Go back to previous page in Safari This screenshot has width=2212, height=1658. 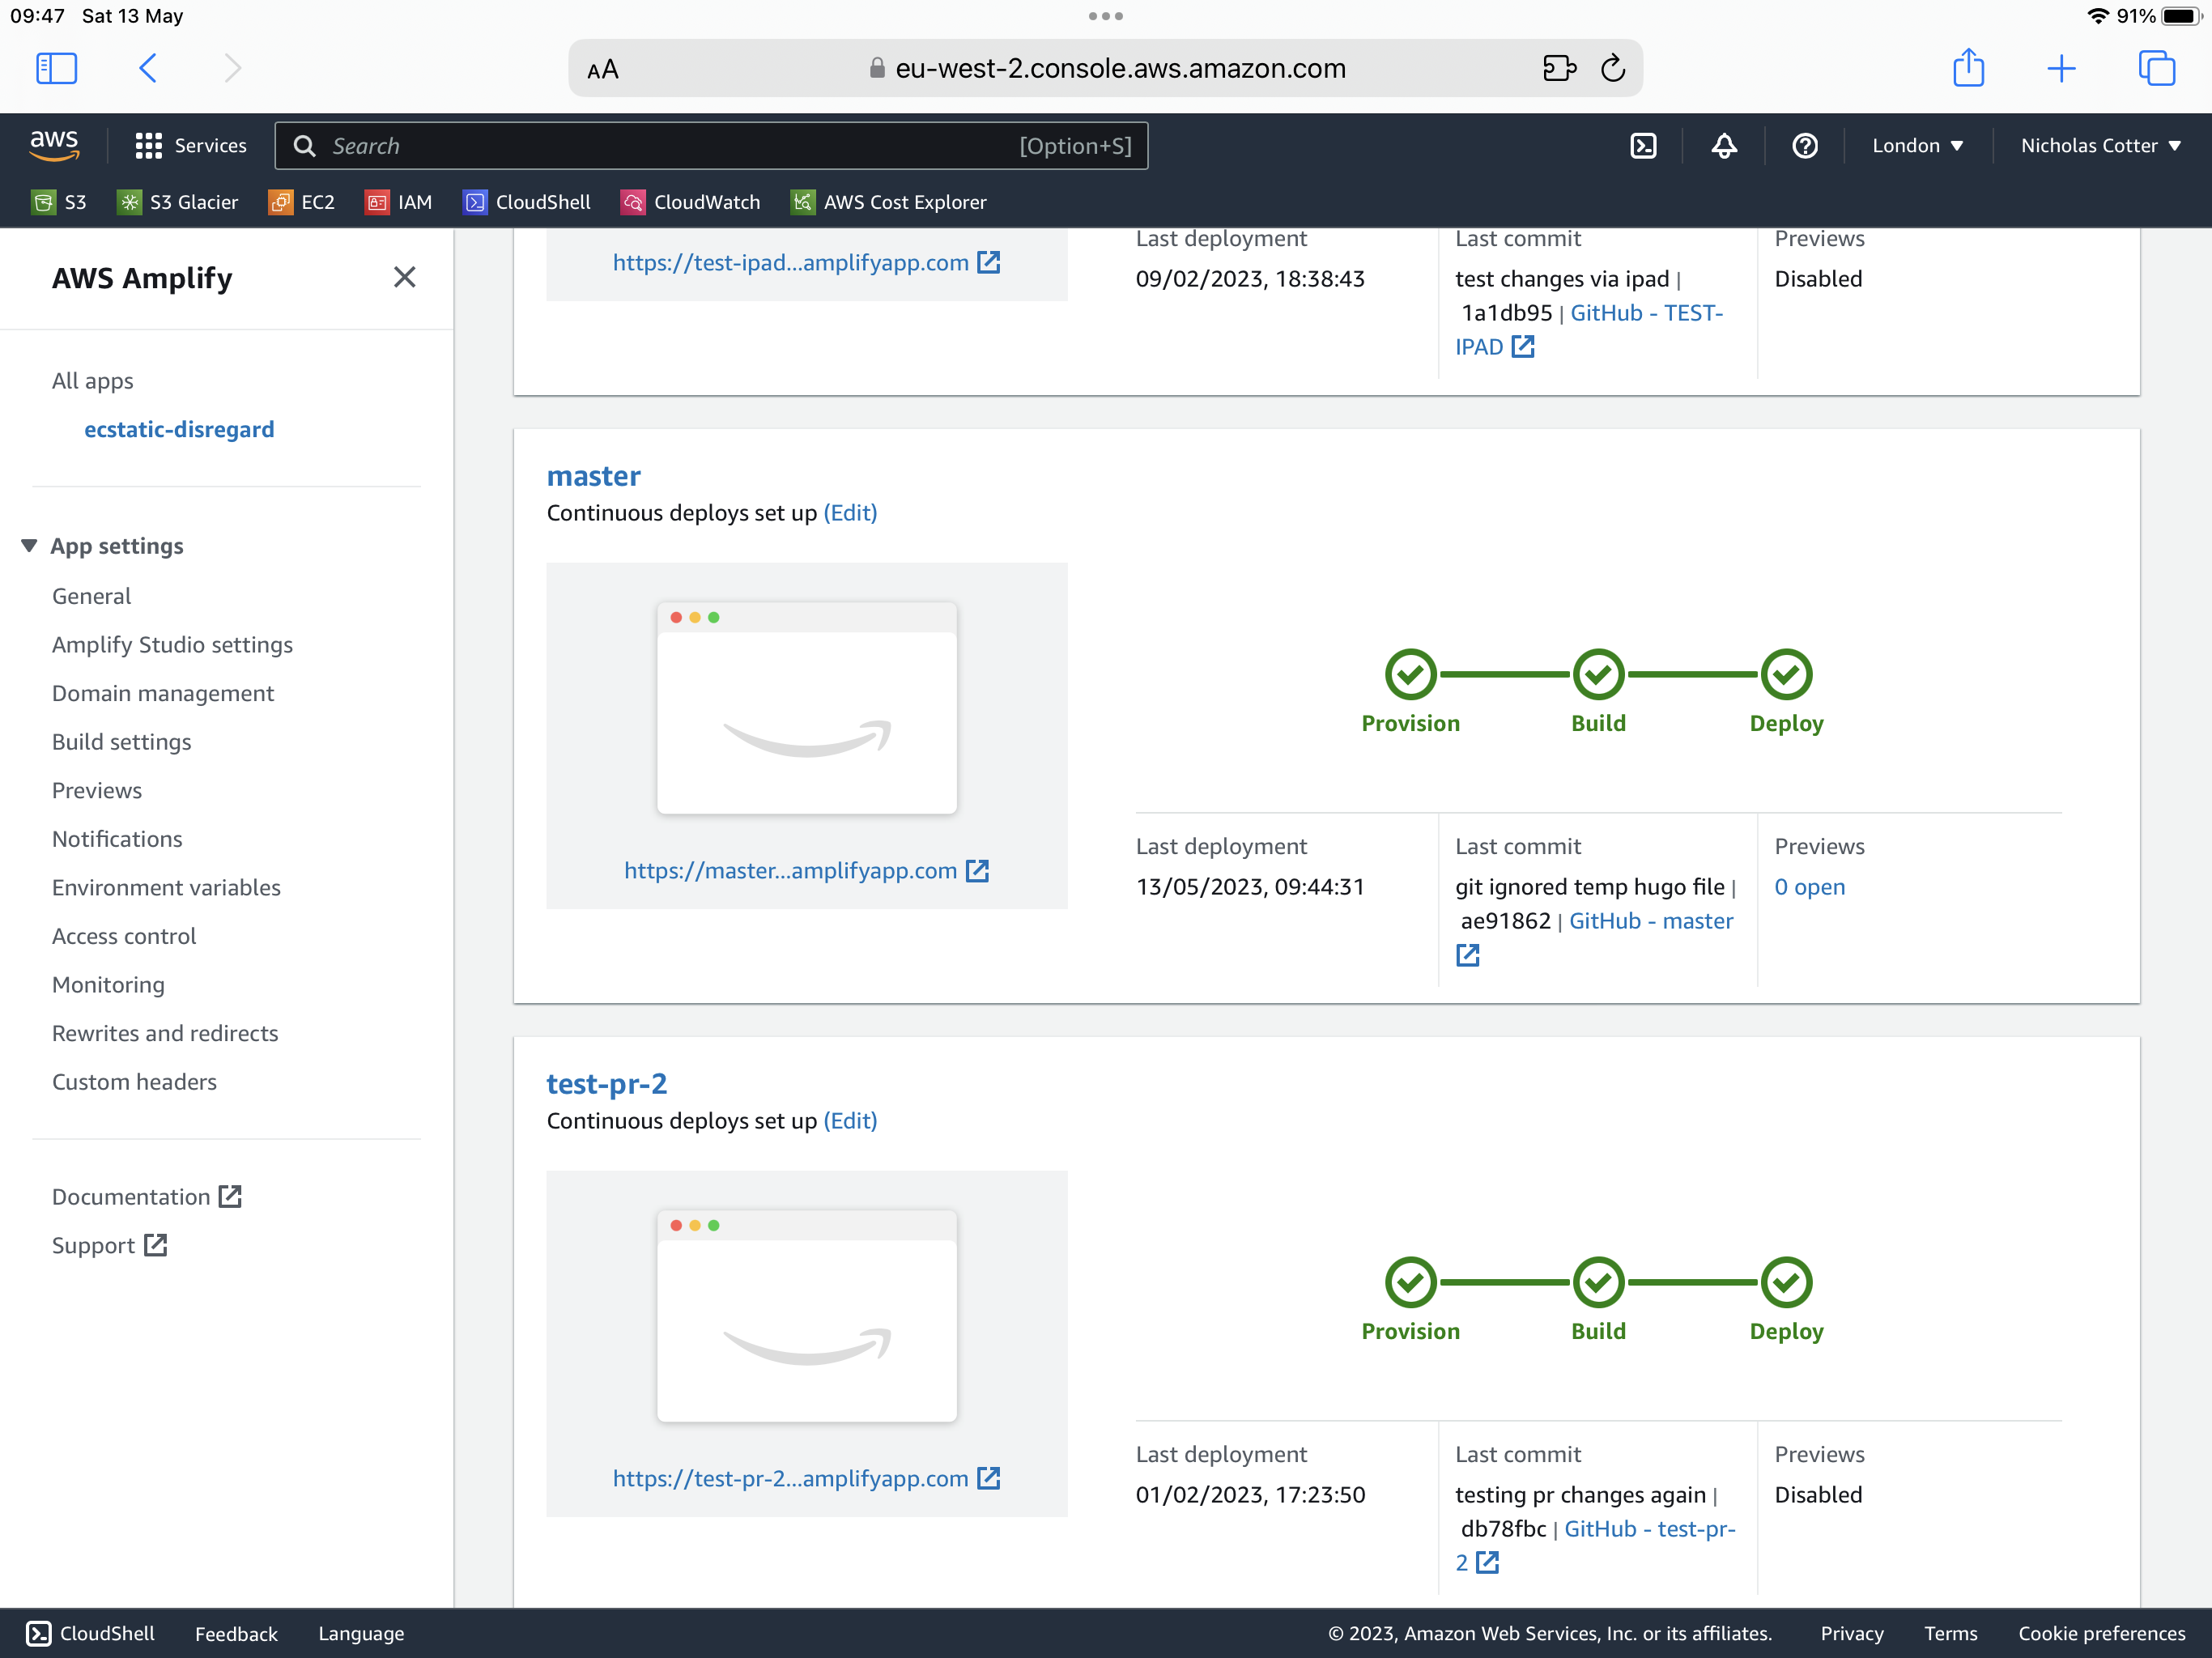click(x=148, y=68)
